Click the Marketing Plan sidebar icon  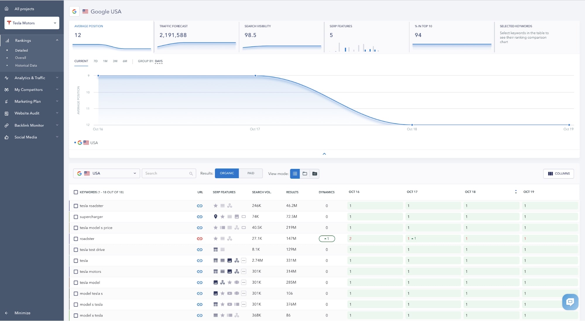coord(6,101)
